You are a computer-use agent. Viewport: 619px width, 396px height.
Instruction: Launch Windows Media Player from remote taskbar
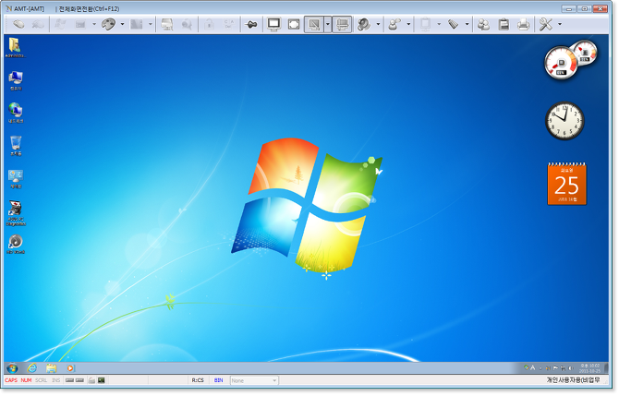70,368
